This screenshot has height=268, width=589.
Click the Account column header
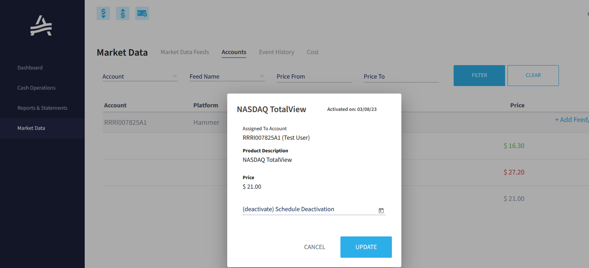click(x=115, y=105)
